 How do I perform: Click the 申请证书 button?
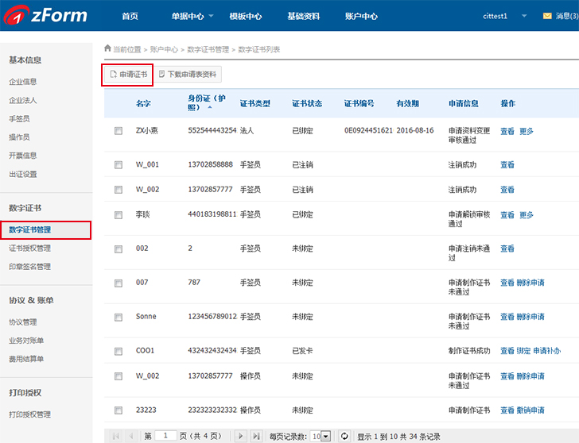click(x=128, y=75)
